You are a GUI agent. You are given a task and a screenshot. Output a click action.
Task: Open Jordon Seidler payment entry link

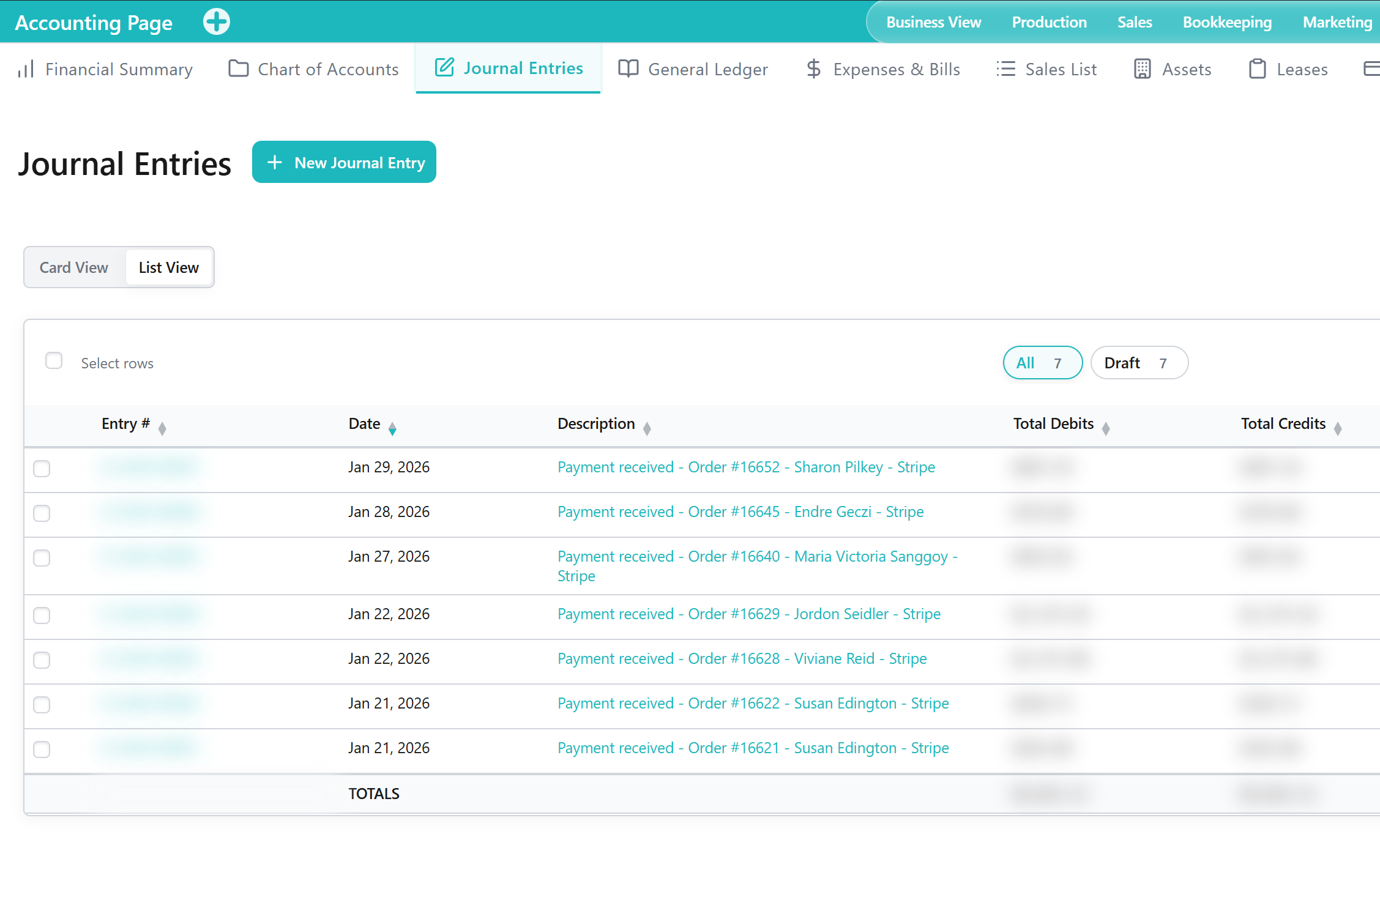749,614
